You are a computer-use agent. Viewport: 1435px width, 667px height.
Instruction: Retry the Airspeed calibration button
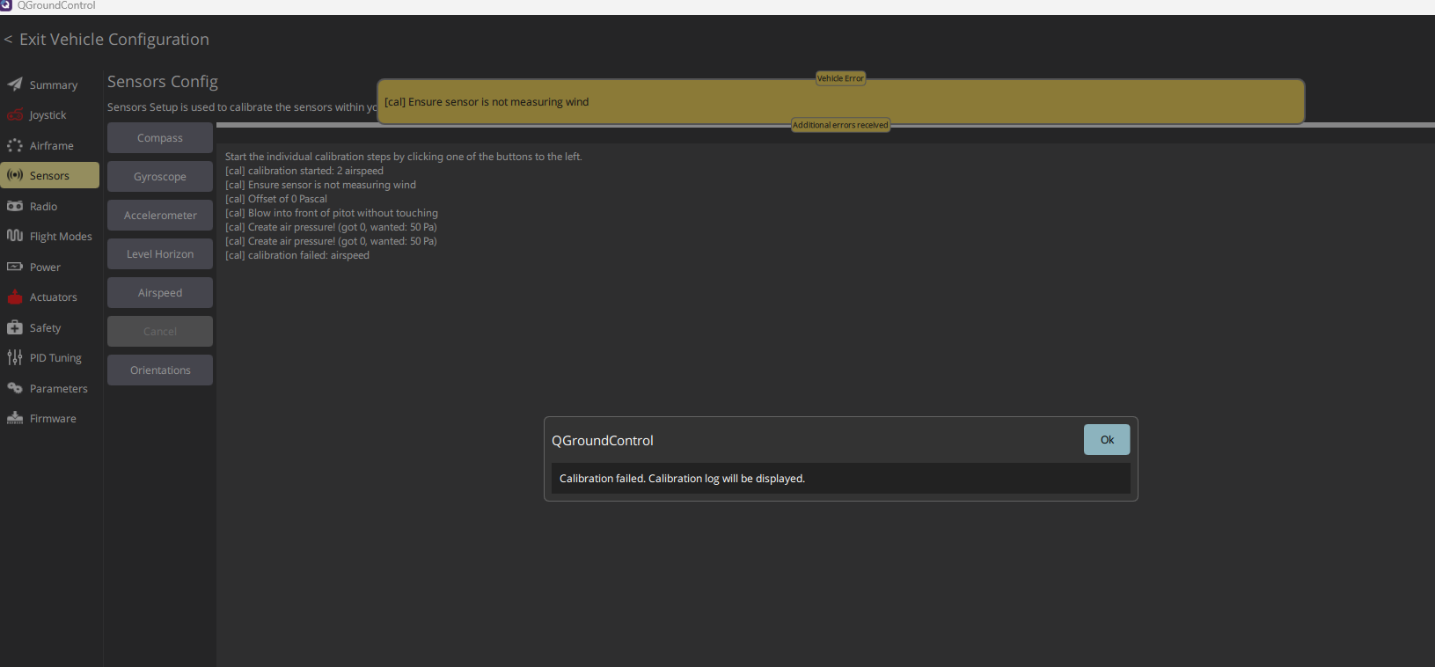click(x=160, y=293)
